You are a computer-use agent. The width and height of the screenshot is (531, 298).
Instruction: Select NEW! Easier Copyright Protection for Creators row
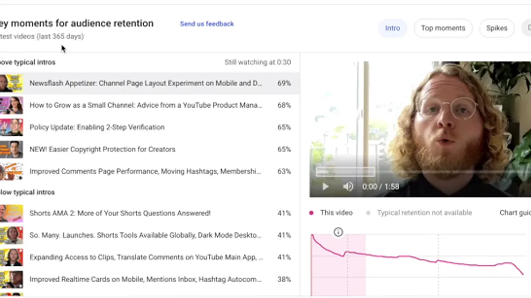[150, 149]
